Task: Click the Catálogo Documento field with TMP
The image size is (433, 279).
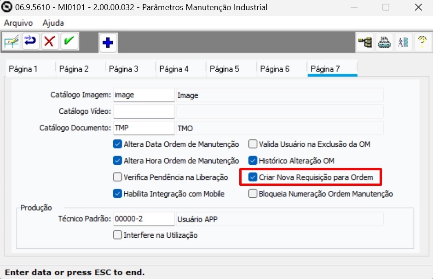Action: click(x=144, y=128)
